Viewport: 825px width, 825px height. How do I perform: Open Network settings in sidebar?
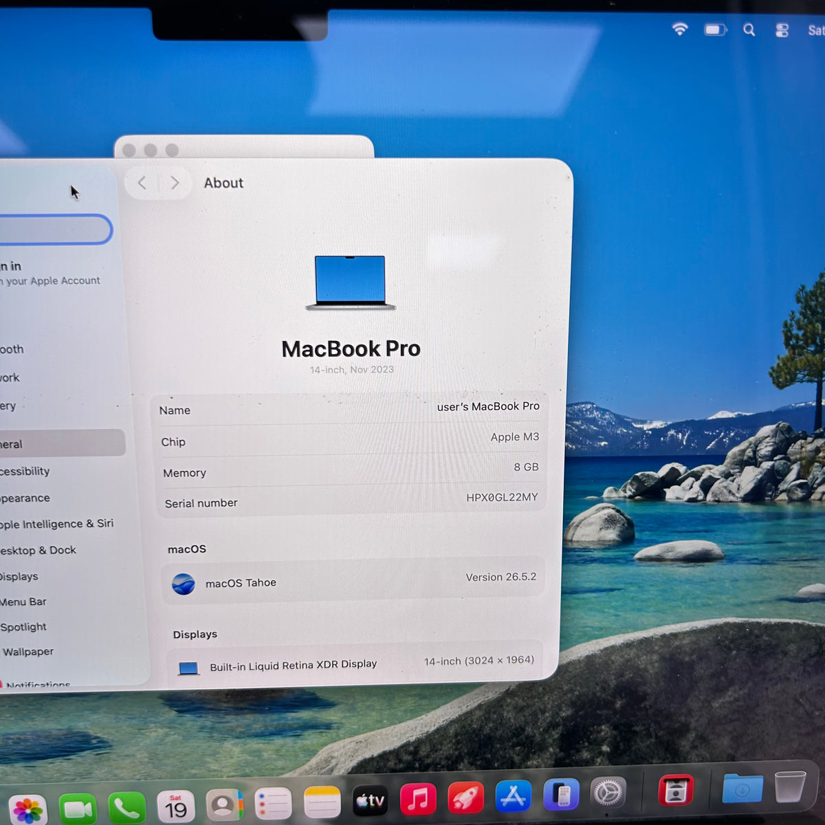click(10, 377)
